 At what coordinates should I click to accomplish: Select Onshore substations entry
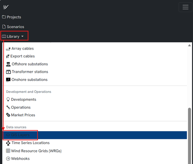point(29,80)
